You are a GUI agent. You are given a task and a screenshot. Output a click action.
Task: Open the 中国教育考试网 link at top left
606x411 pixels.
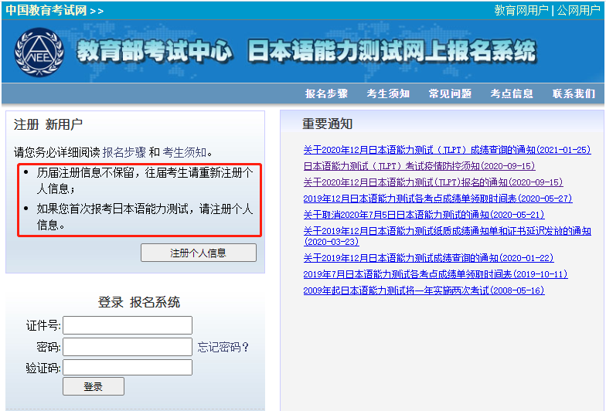click(45, 10)
